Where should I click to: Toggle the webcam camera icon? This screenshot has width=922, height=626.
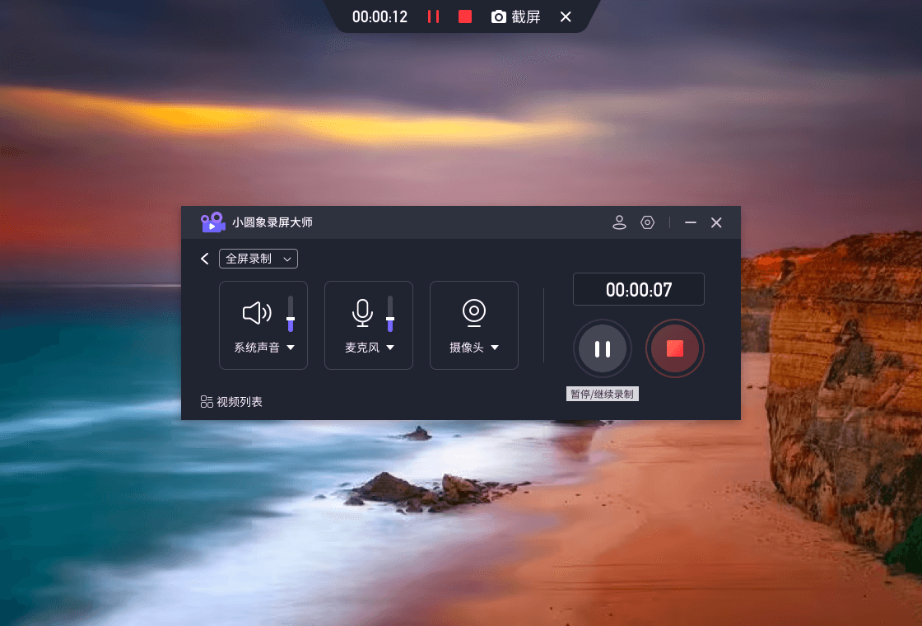click(474, 313)
